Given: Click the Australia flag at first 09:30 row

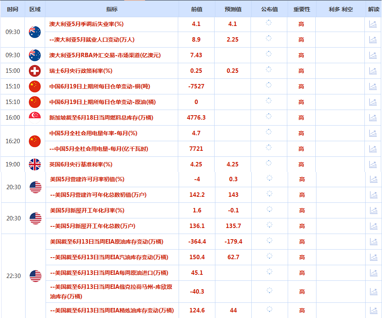Looking at the screenshot, I should [x=35, y=32].
